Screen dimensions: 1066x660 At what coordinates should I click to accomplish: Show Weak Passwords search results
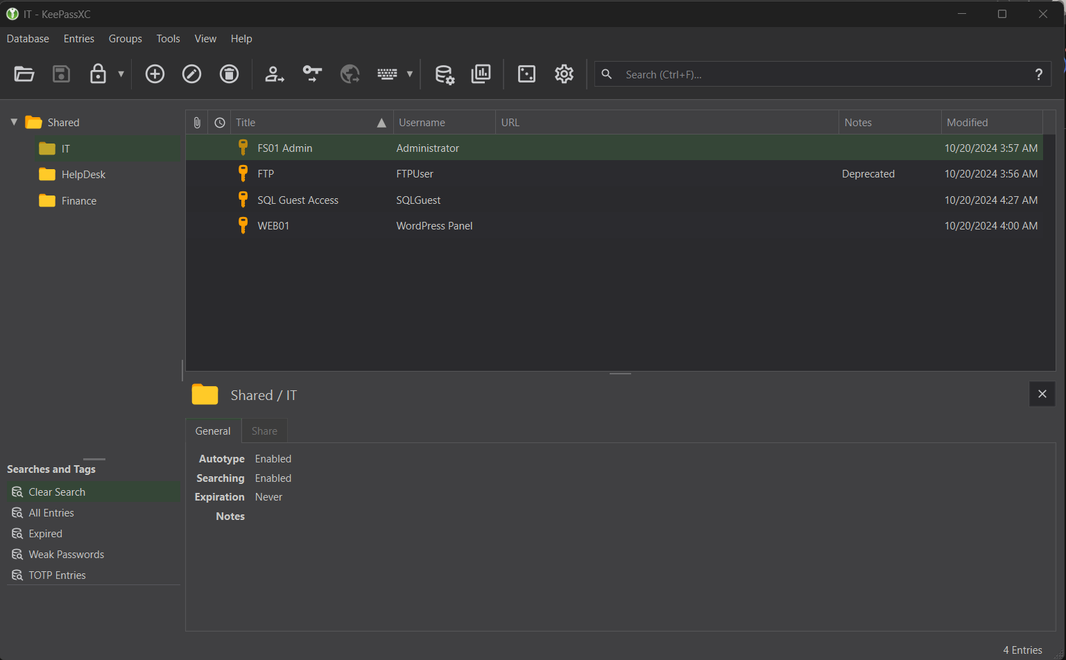66,555
